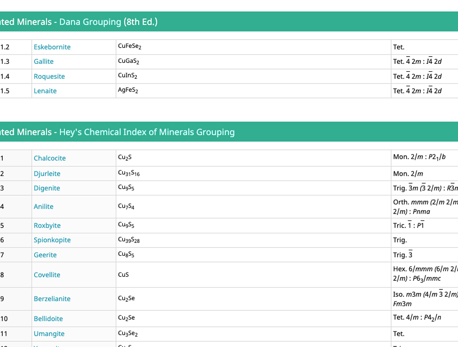Open the Anilite link
Screen dimensions: 458x347
click(x=43, y=206)
